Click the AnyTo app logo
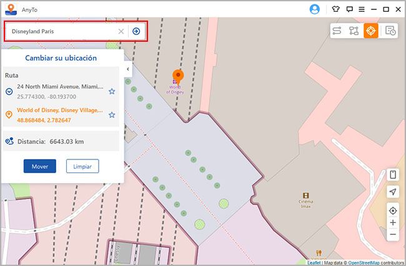The height and width of the screenshot is (266, 406). (11, 9)
